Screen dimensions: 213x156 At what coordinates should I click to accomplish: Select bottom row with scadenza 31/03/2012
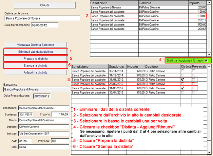[139, 88]
